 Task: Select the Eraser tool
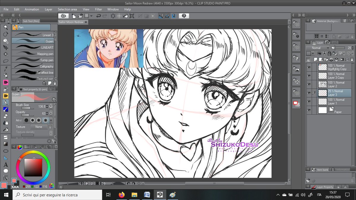(x=5, y=116)
